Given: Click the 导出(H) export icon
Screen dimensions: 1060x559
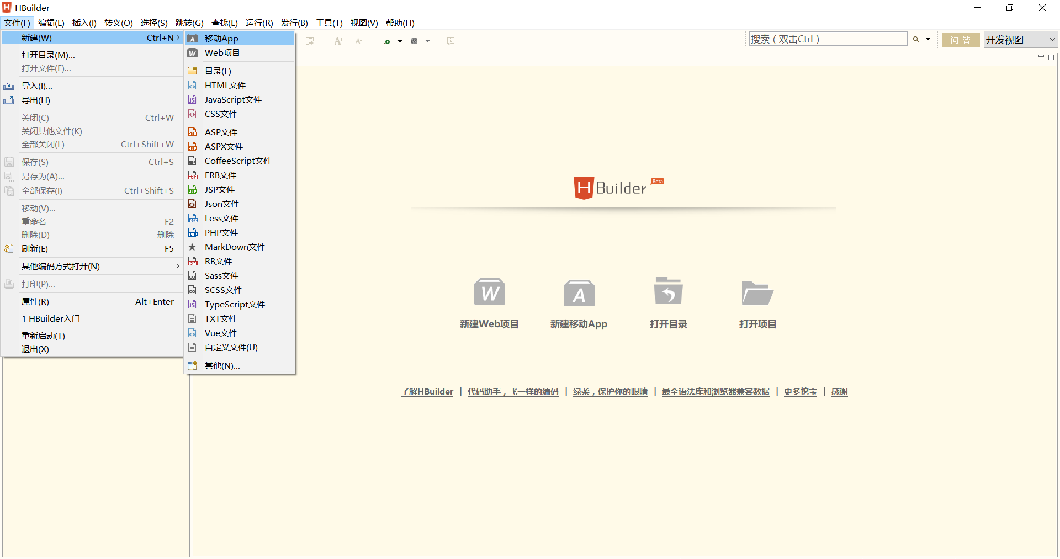Looking at the screenshot, I should point(9,100).
